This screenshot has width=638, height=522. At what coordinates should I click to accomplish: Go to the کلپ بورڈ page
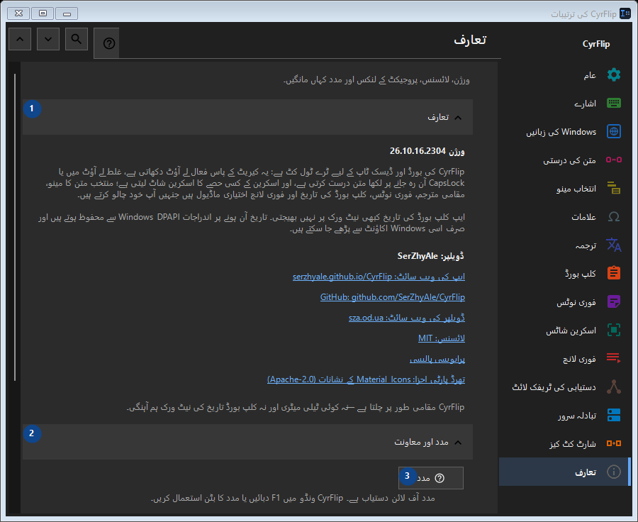click(580, 274)
